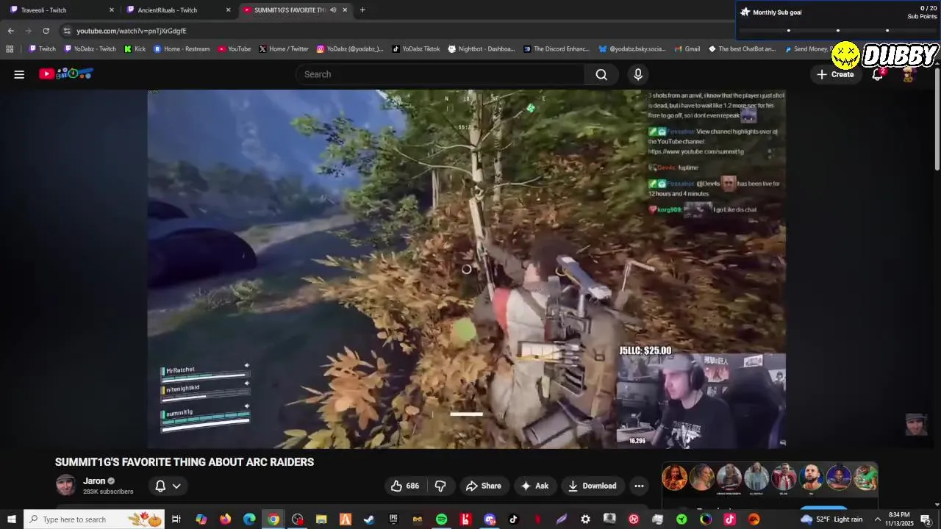Click the Share button
Screen dimensions: 941x529
click(483, 486)
